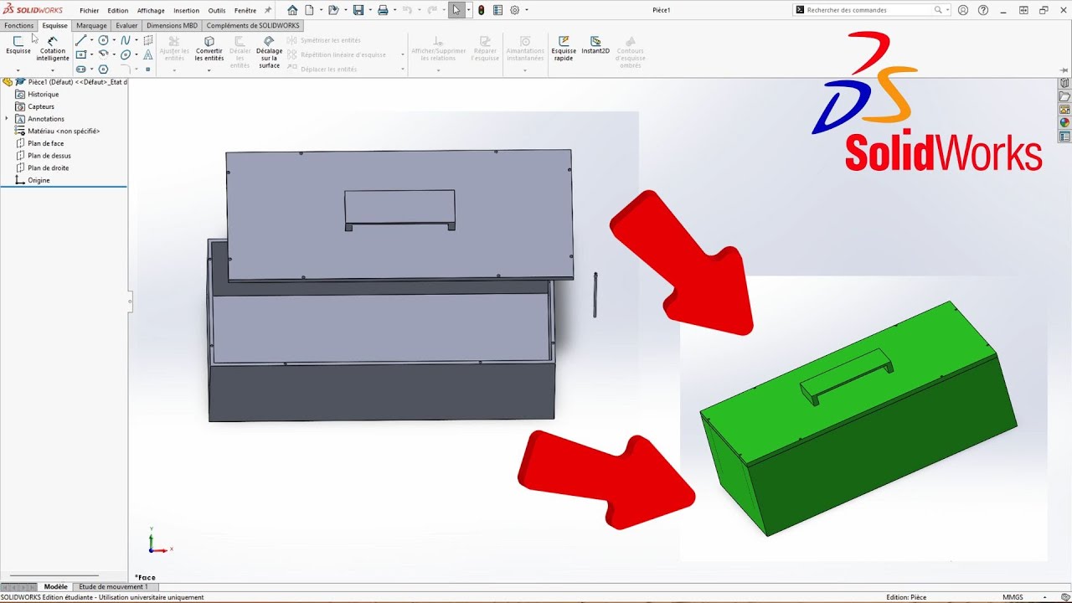Pin the menu bar with pushpin
Image resolution: width=1072 pixels, height=603 pixels.
click(x=268, y=10)
